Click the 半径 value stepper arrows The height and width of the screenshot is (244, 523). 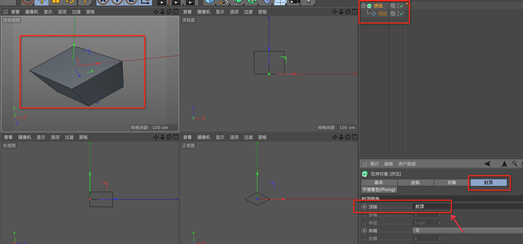pos(439,223)
